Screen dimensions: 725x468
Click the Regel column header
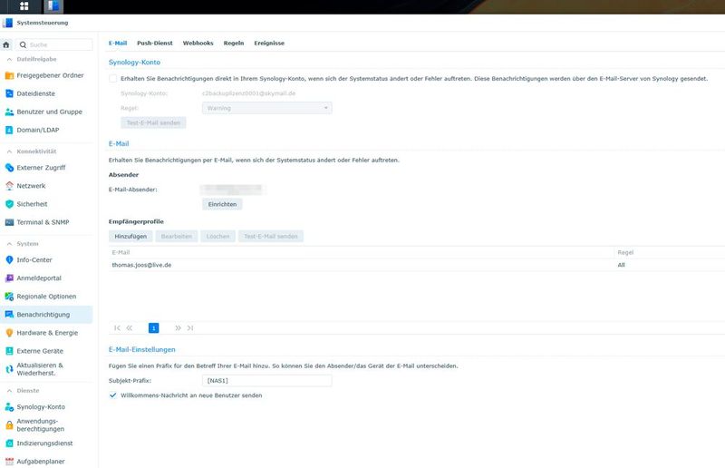(670, 252)
